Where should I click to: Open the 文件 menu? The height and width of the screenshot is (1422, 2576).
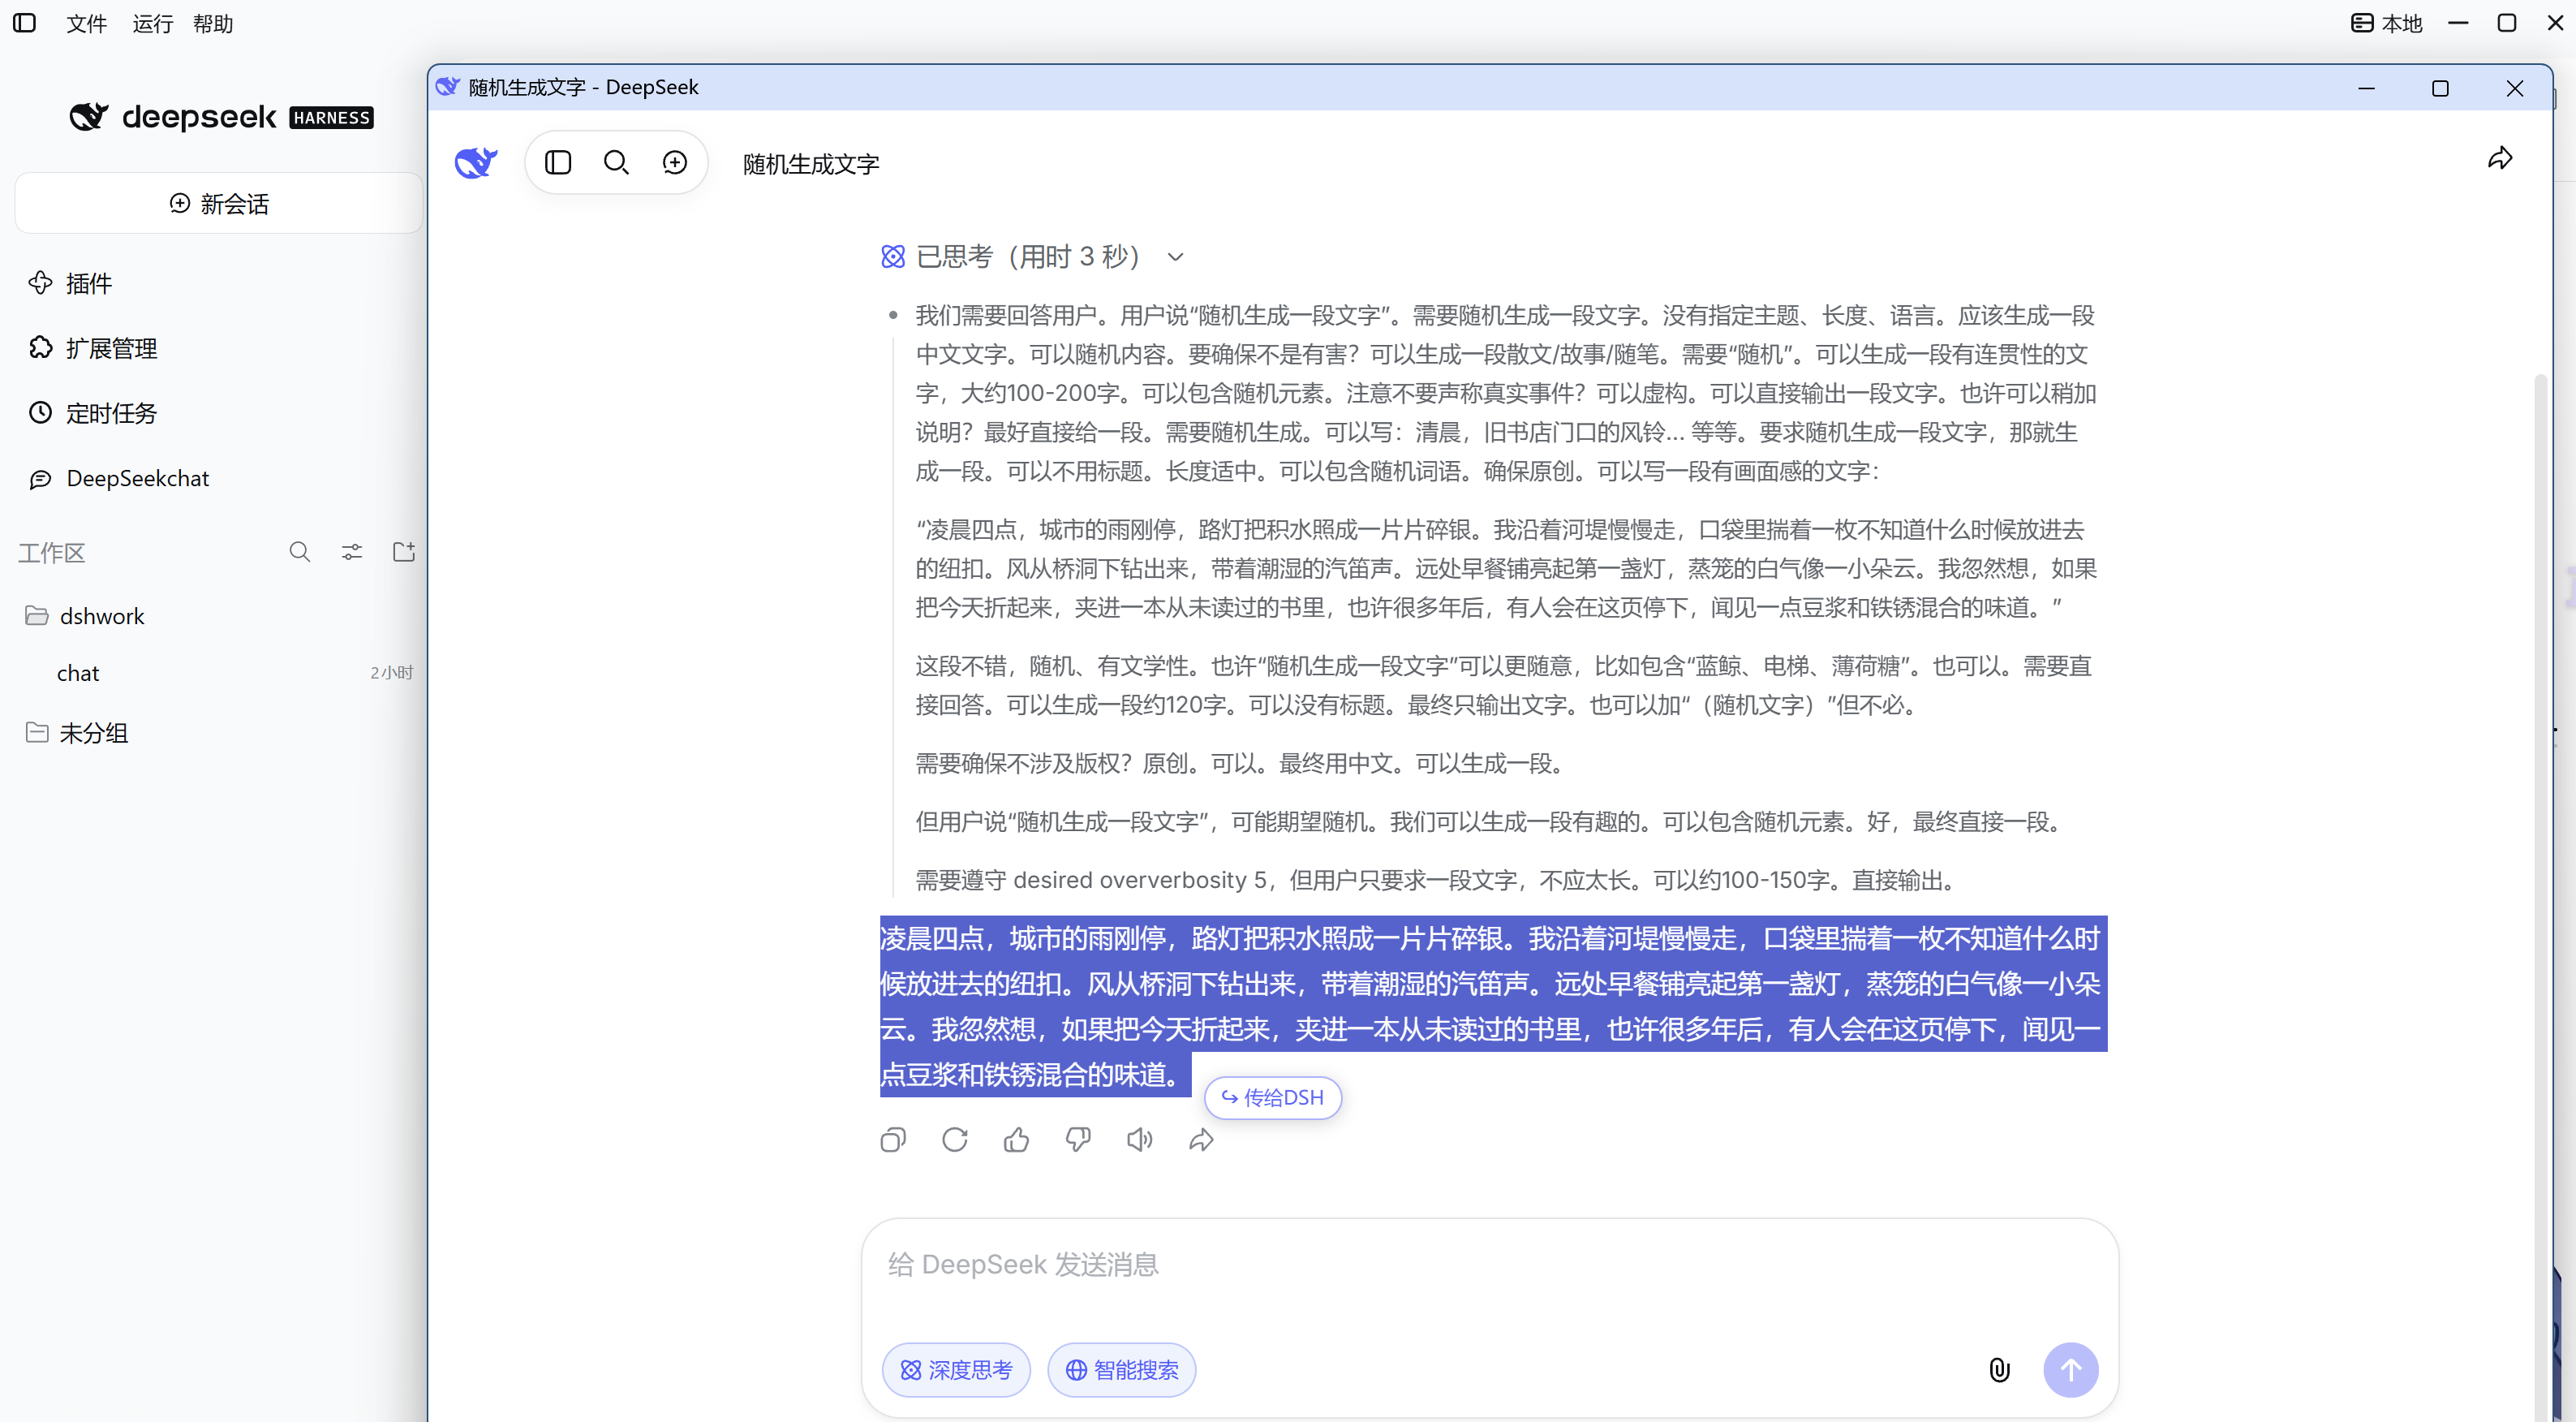click(x=87, y=23)
